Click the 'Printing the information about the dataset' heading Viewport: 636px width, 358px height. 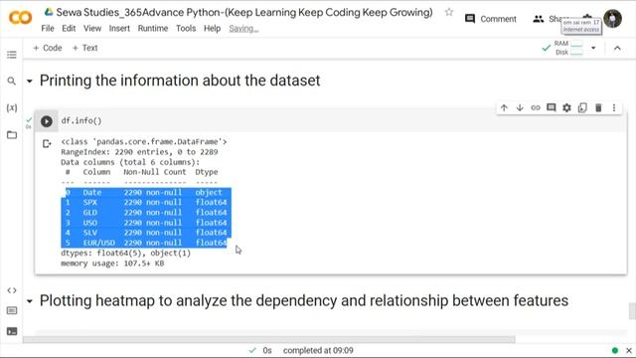[x=180, y=81]
